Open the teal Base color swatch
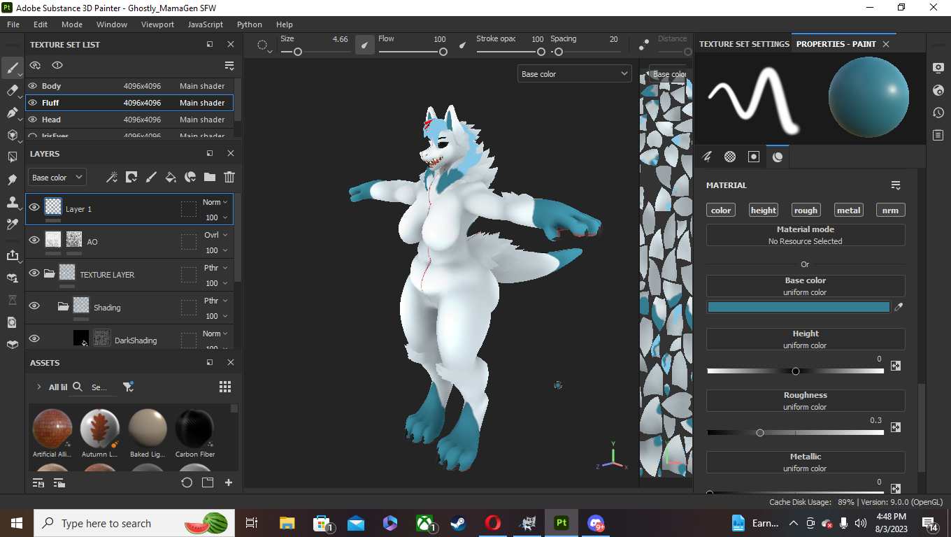Image resolution: width=951 pixels, height=537 pixels. click(799, 307)
